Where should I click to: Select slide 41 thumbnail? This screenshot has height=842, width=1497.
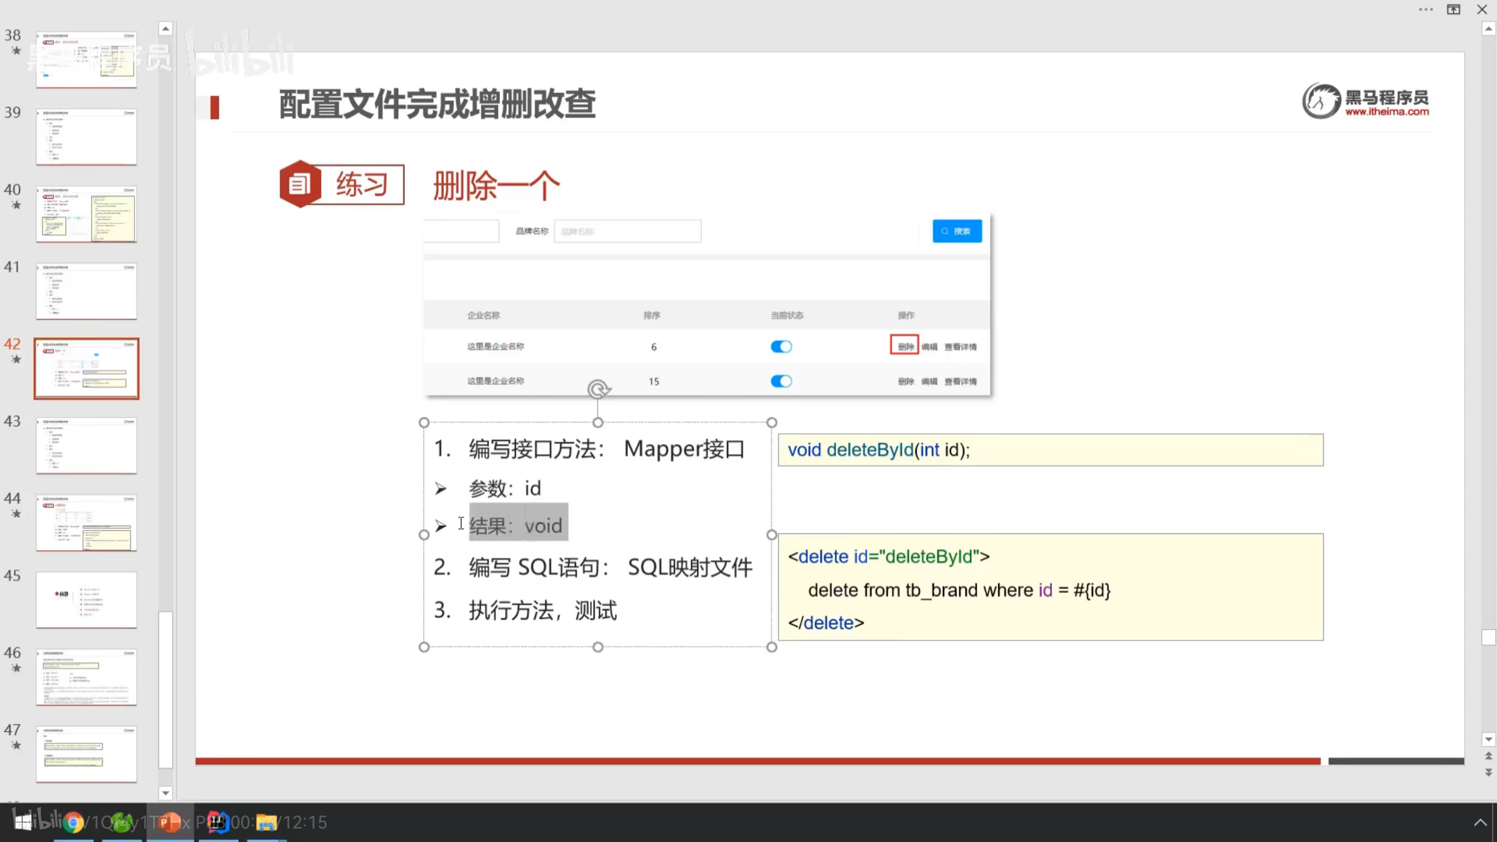(x=87, y=291)
